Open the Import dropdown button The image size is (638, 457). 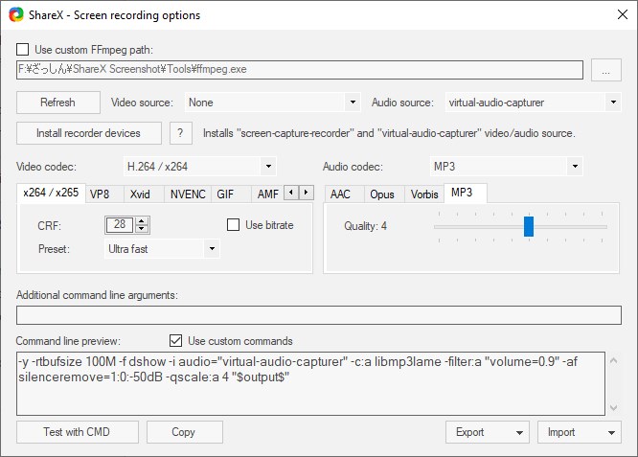[579, 432]
